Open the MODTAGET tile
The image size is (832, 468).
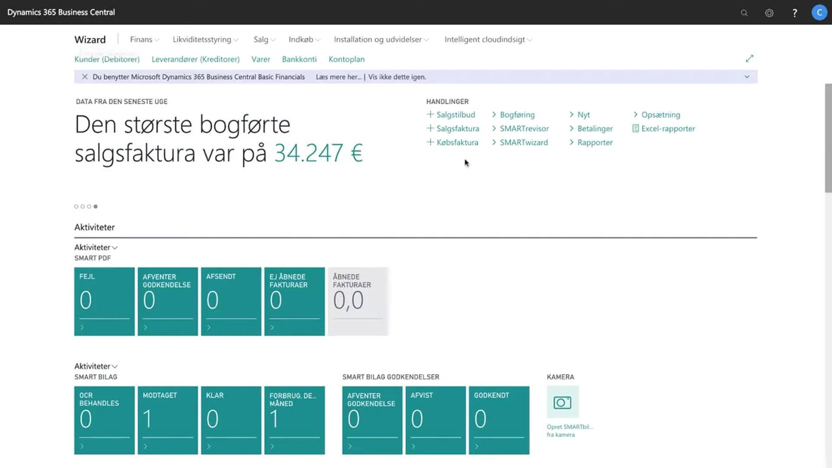coord(168,420)
